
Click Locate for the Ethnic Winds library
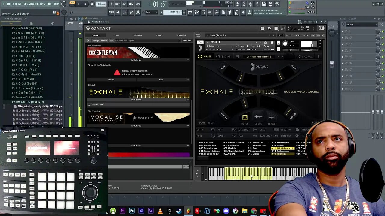pyautogui.click(x=111, y=80)
